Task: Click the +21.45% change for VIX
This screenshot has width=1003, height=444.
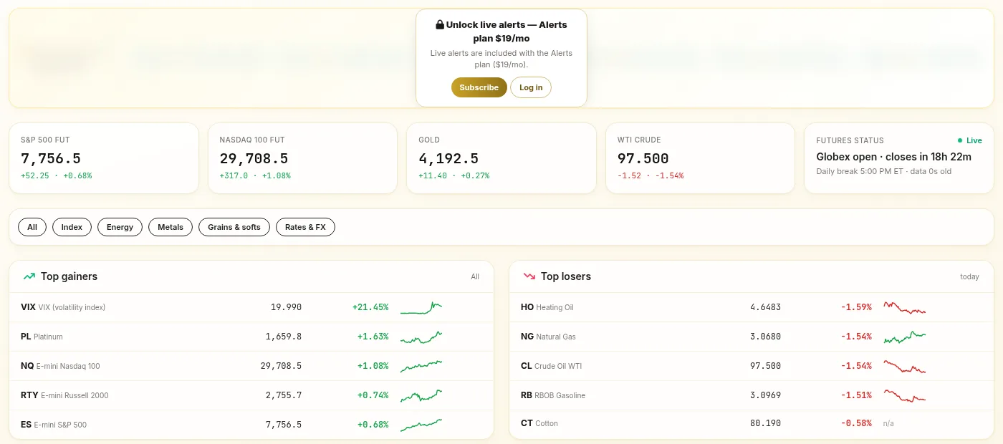Action: pyautogui.click(x=370, y=307)
